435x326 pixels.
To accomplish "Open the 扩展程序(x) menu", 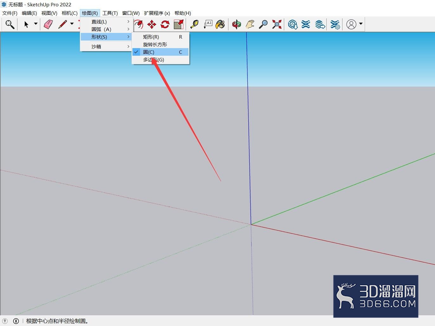I will click(157, 13).
